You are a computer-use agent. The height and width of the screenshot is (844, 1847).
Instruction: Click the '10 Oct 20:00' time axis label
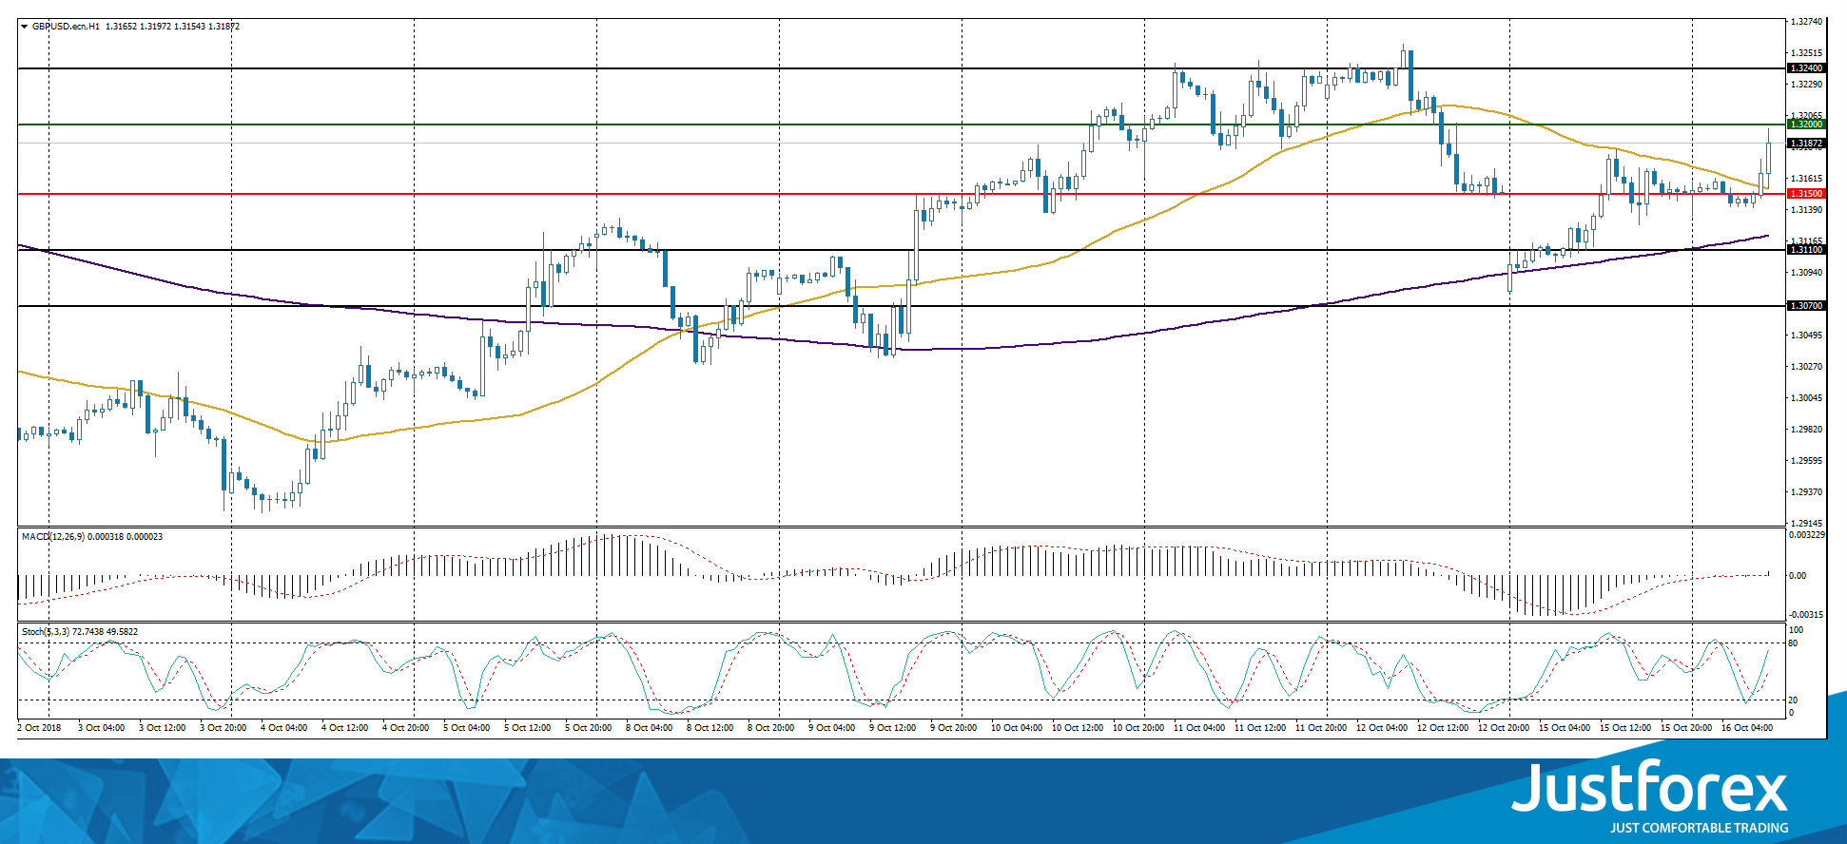click(1138, 728)
